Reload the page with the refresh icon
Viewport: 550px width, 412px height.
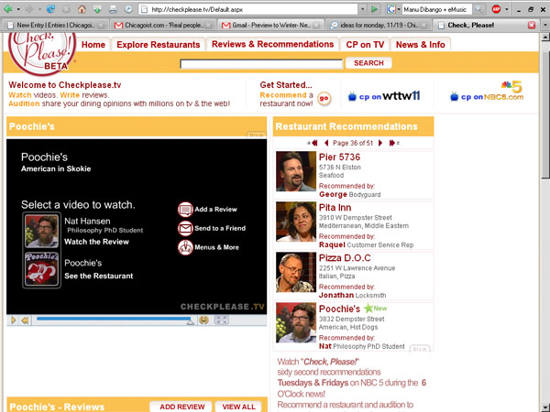click(50, 9)
